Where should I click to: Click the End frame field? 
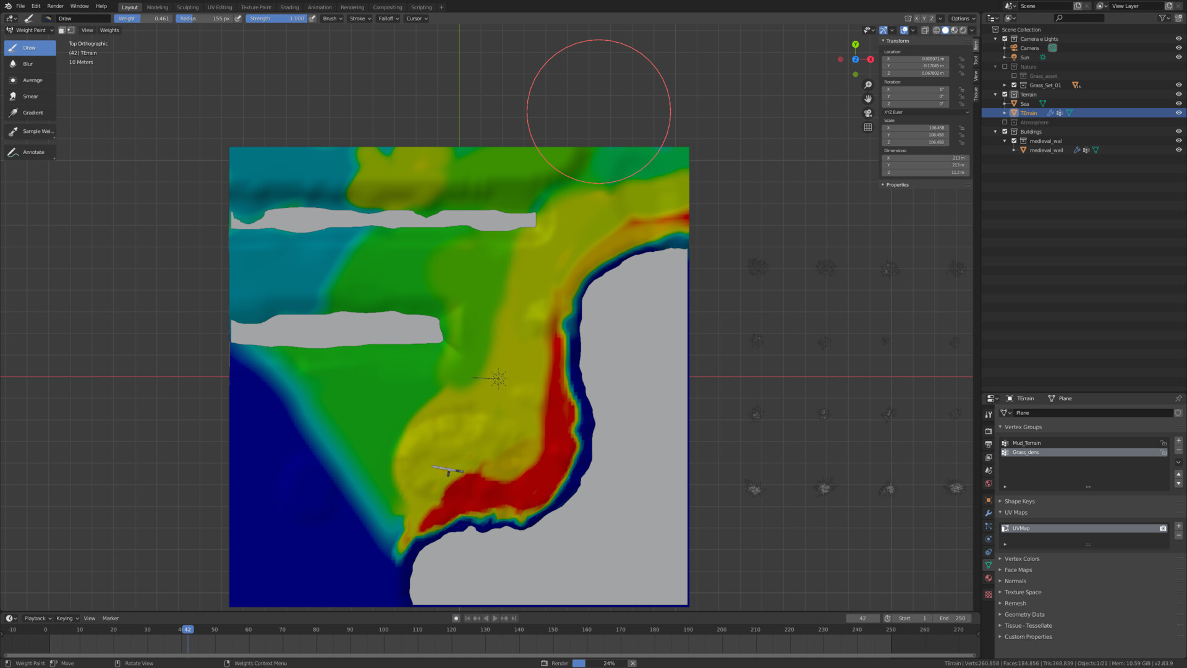tap(952, 619)
